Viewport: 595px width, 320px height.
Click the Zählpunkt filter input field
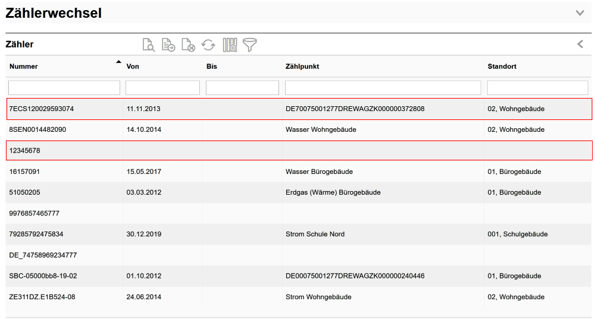click(x=383, y=88)
